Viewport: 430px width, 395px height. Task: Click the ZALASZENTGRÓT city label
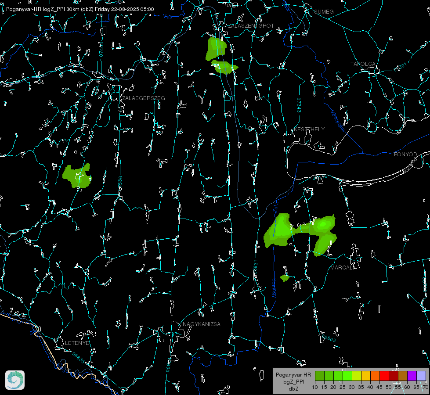pyautogui.click(x=251, y=26)
